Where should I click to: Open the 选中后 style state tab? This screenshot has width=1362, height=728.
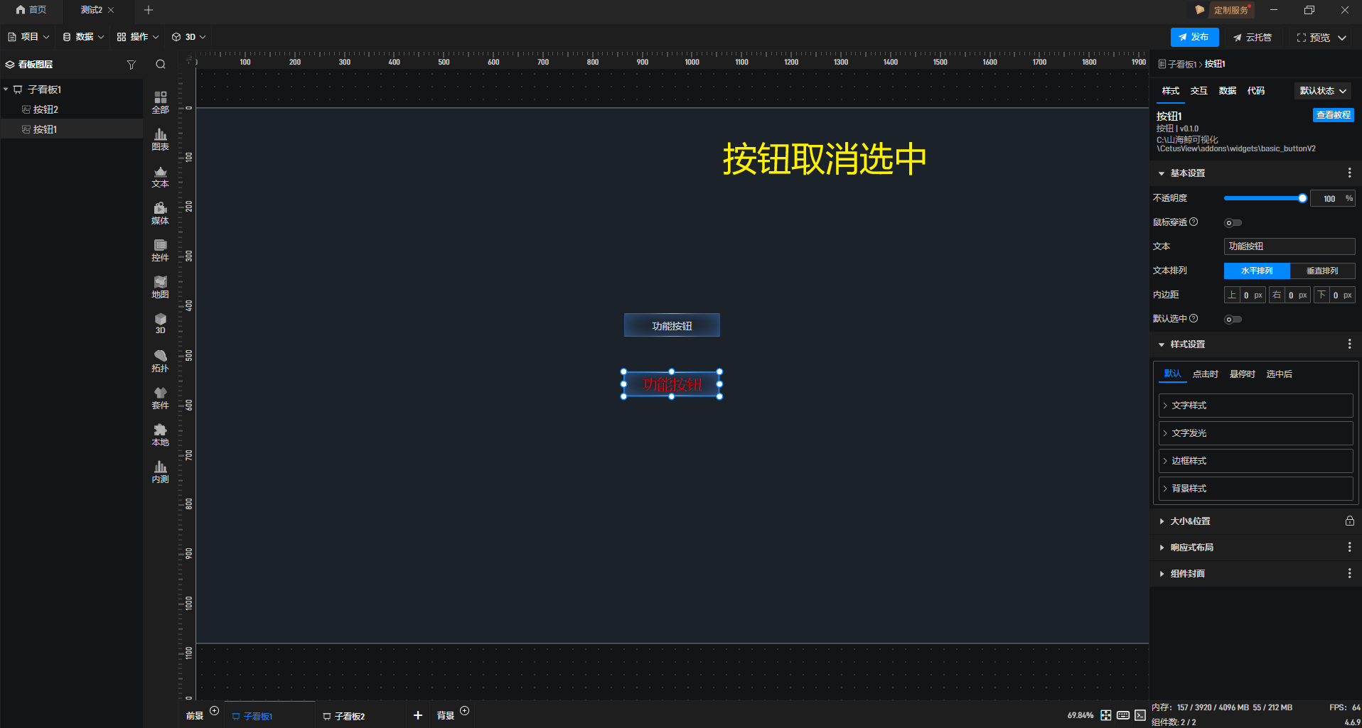1279,374
